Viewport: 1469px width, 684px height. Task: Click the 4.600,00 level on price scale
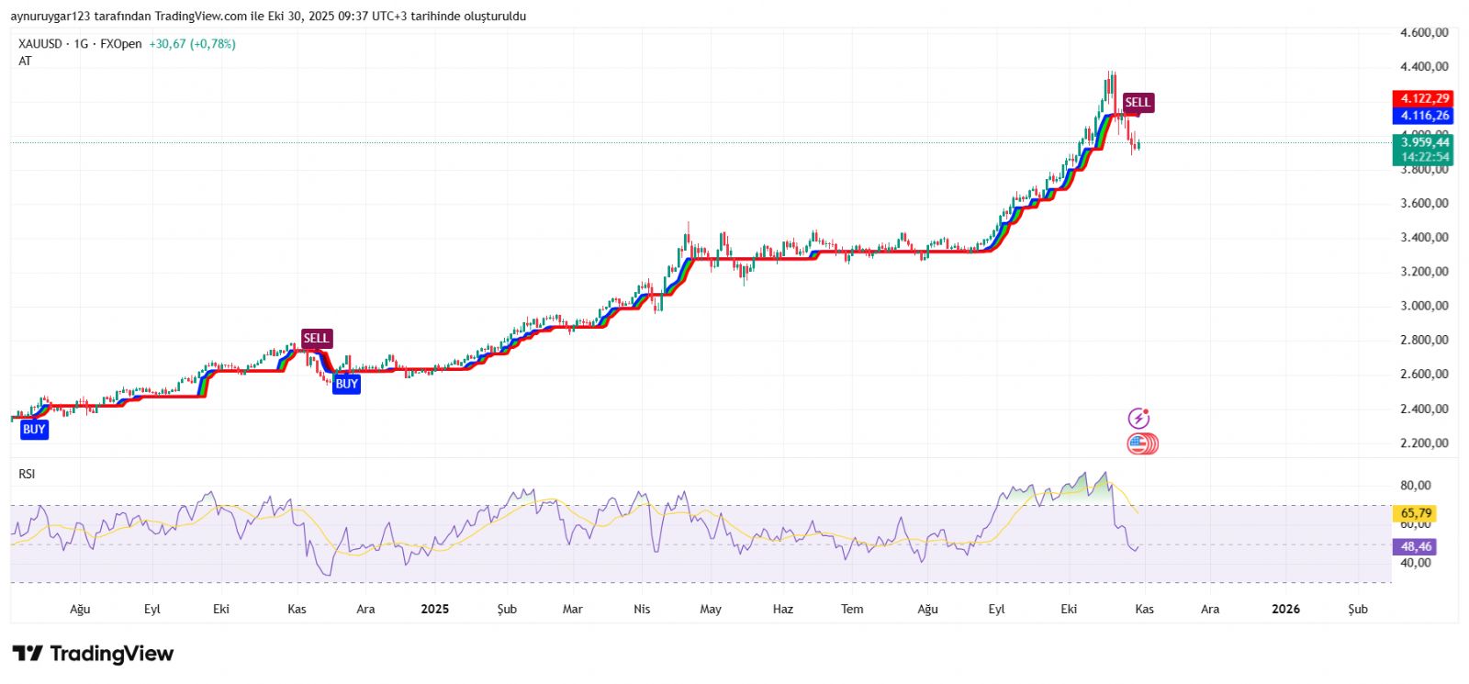(1424, 32)
